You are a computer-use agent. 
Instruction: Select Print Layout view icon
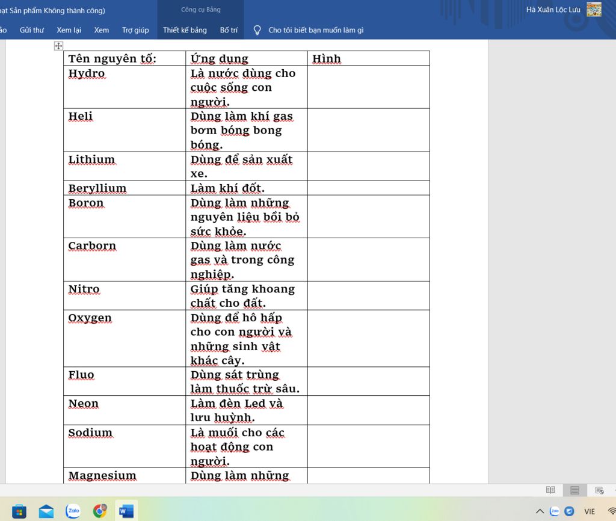(574, 490)
